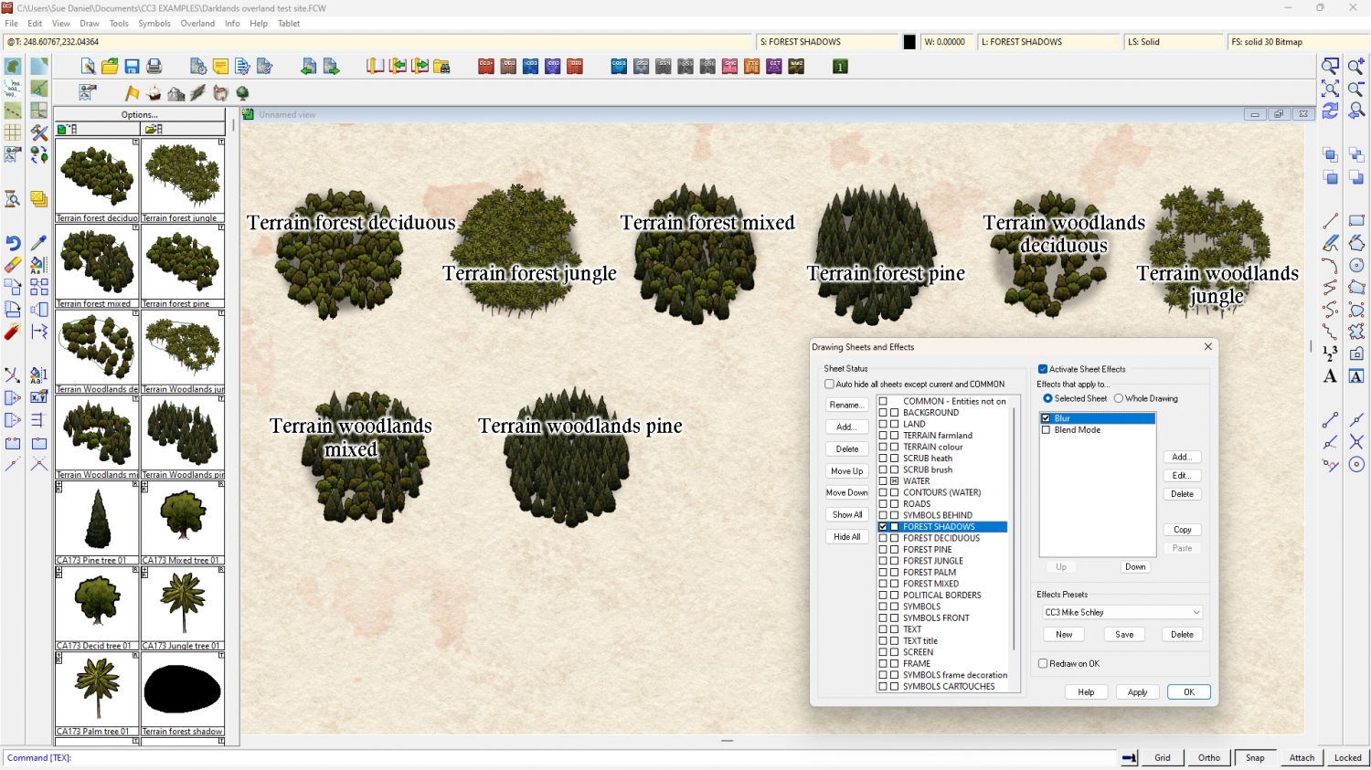
Task: Click the binoculars folder icon
Action: pos(441,66)
